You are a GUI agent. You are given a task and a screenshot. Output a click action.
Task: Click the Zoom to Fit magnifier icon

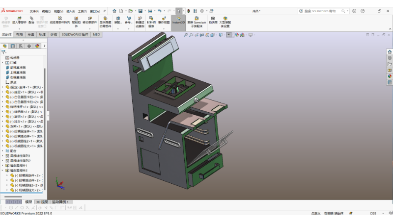pos(186,35)
